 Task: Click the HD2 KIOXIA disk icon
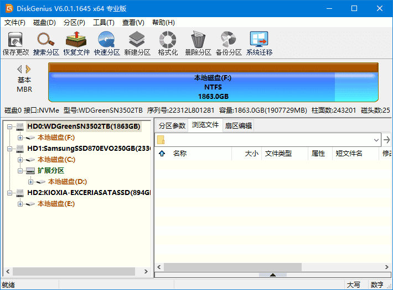click(20, 193)
